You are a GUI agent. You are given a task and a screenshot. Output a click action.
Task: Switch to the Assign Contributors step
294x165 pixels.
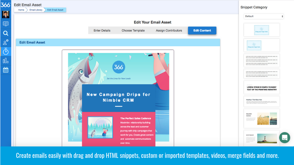tap(169, 30)
